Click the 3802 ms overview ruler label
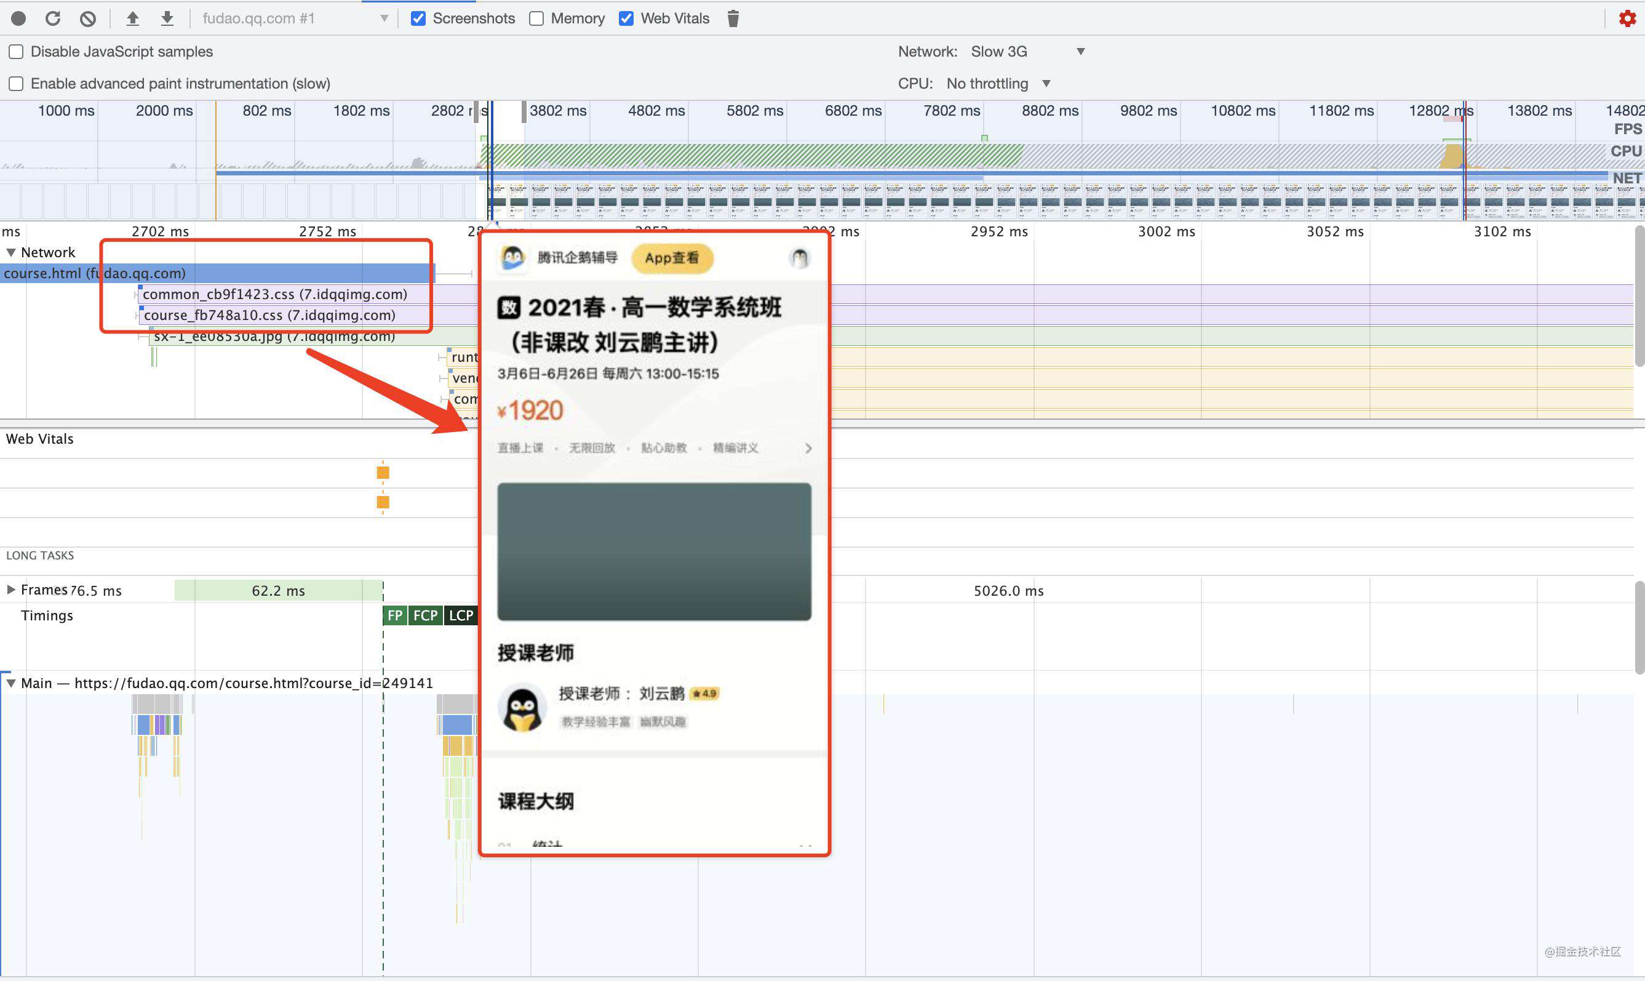Image resolution: width=1645 pixels, height=981 pixels. (557, 110)
